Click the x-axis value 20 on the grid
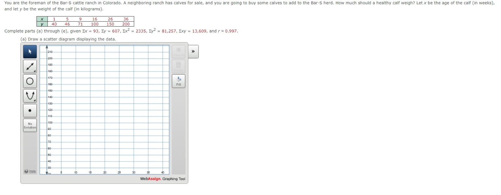The width and height of the screenshot is (501, 195). 105,172
